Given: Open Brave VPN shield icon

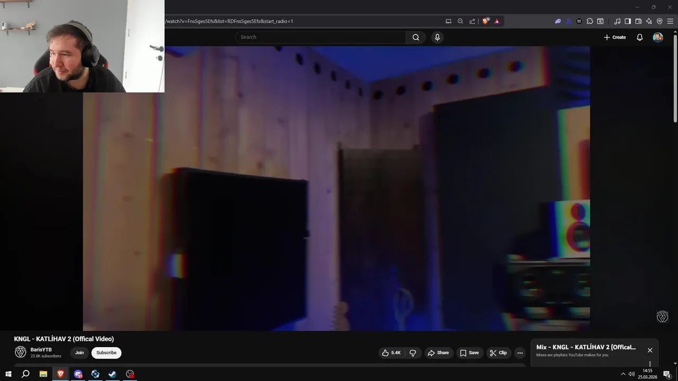Looking at the screenshot, I should click(659, 21).
